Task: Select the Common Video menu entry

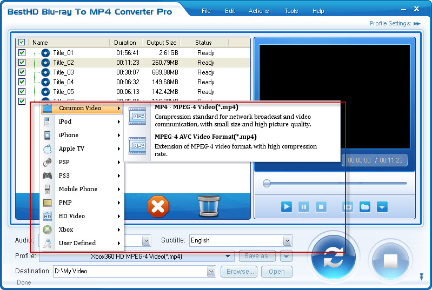Action: coord(82,108)
